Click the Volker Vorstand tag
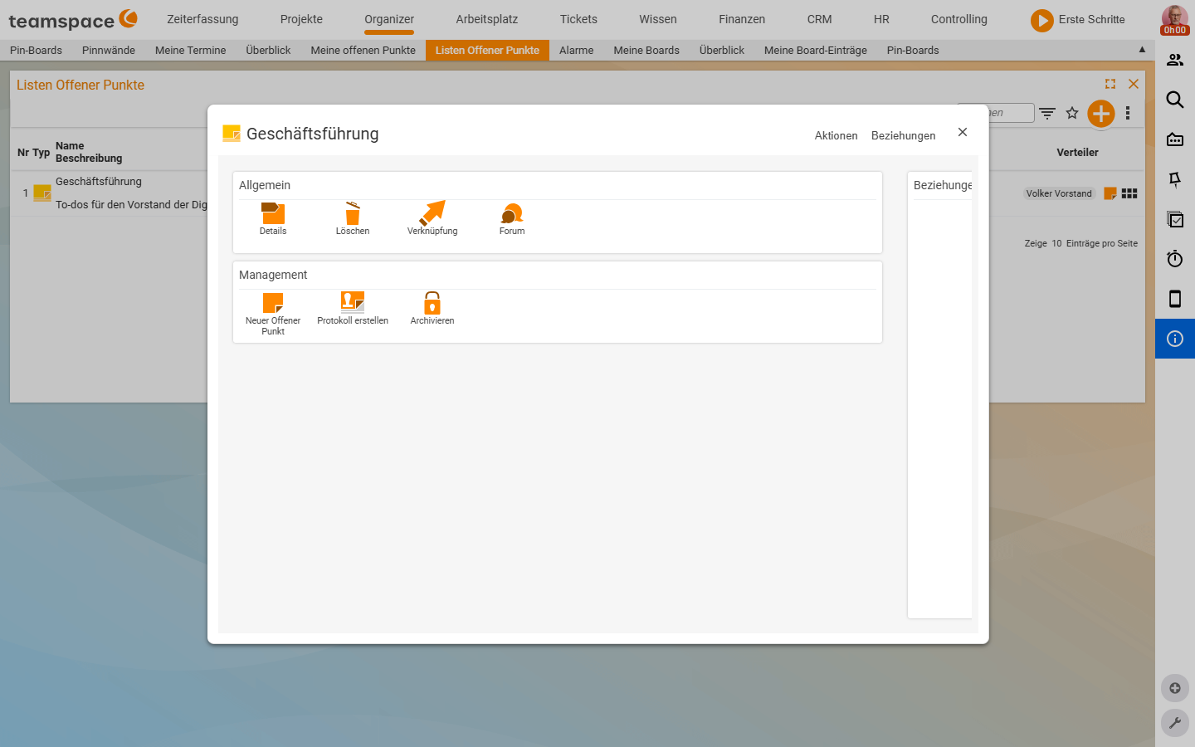Screen dimensions: 1195x747 [x=1059, y=193]
